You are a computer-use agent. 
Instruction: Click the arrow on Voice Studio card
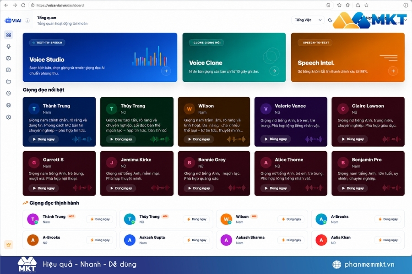[166, 71]
